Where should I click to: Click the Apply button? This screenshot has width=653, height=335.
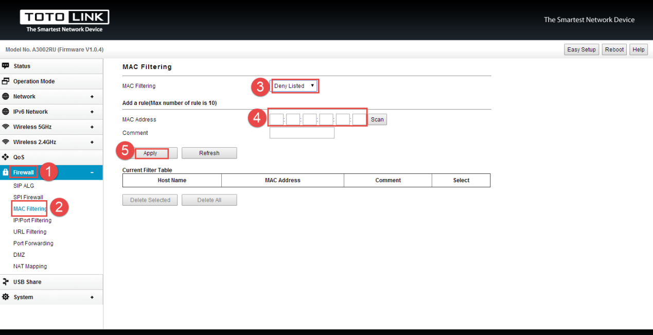(x=150, y=153)
